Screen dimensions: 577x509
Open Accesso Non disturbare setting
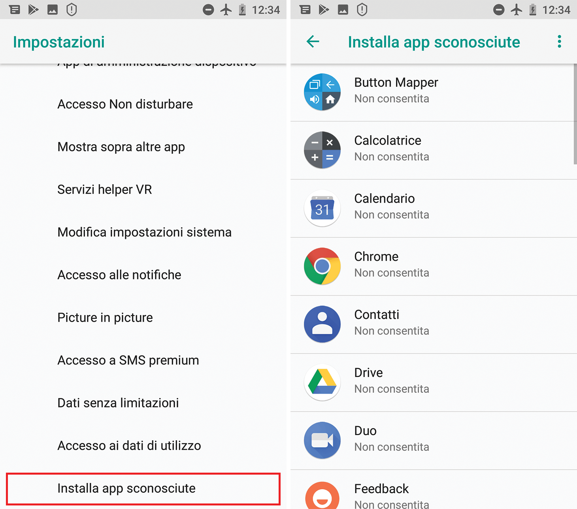coord(143,104)
